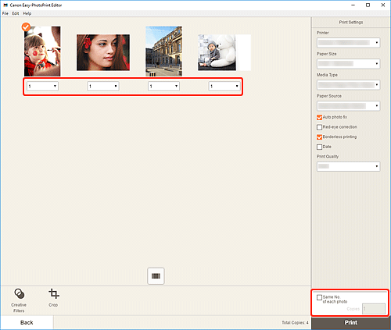Image resolution: width=391 pixels, height=330 pixels.
Task: Open copies dropdown under baby and teddy photo
Action: [x=224, y=86]
